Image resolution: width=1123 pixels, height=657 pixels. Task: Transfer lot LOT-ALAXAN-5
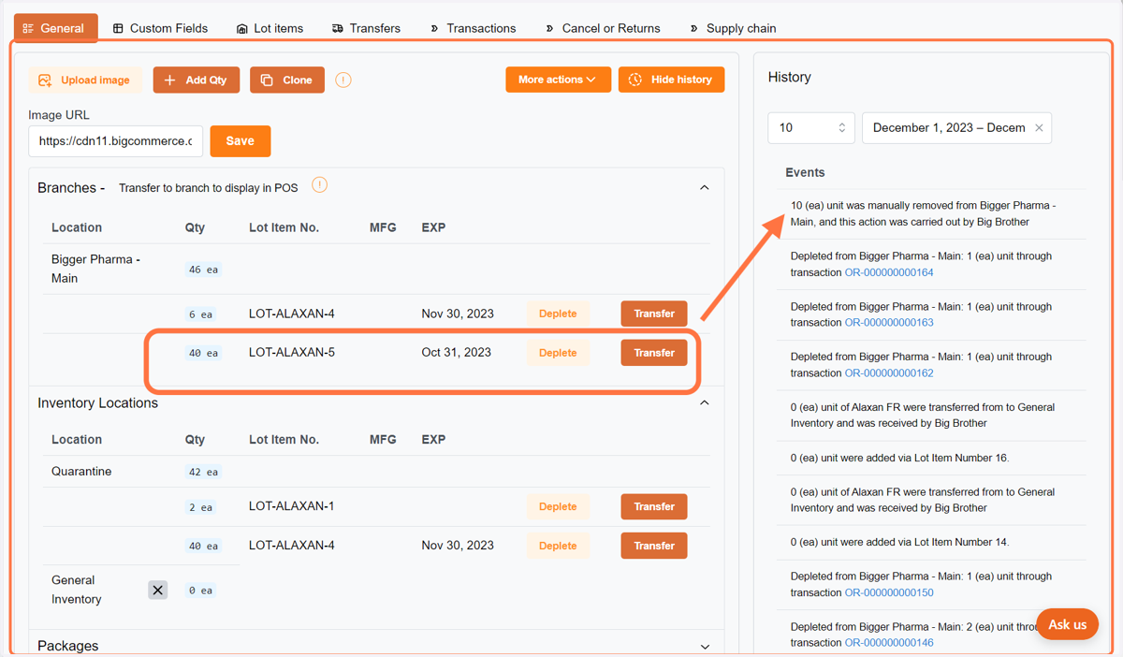click(654, 353)
